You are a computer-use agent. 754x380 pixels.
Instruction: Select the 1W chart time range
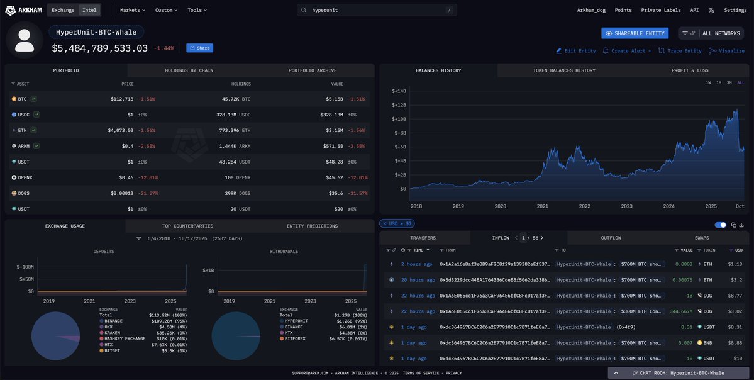[x=708, y=83]
